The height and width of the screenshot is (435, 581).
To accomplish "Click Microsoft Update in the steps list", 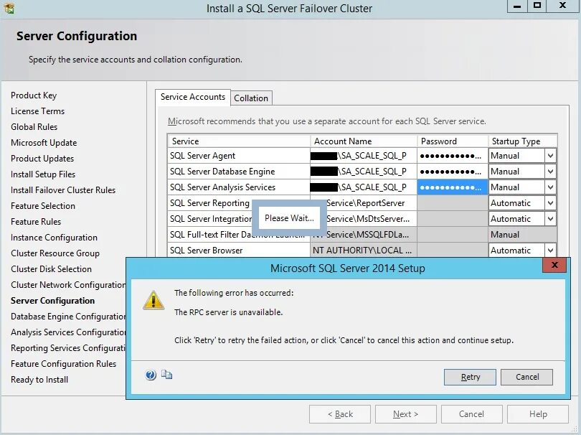I will tap(44, 143).
